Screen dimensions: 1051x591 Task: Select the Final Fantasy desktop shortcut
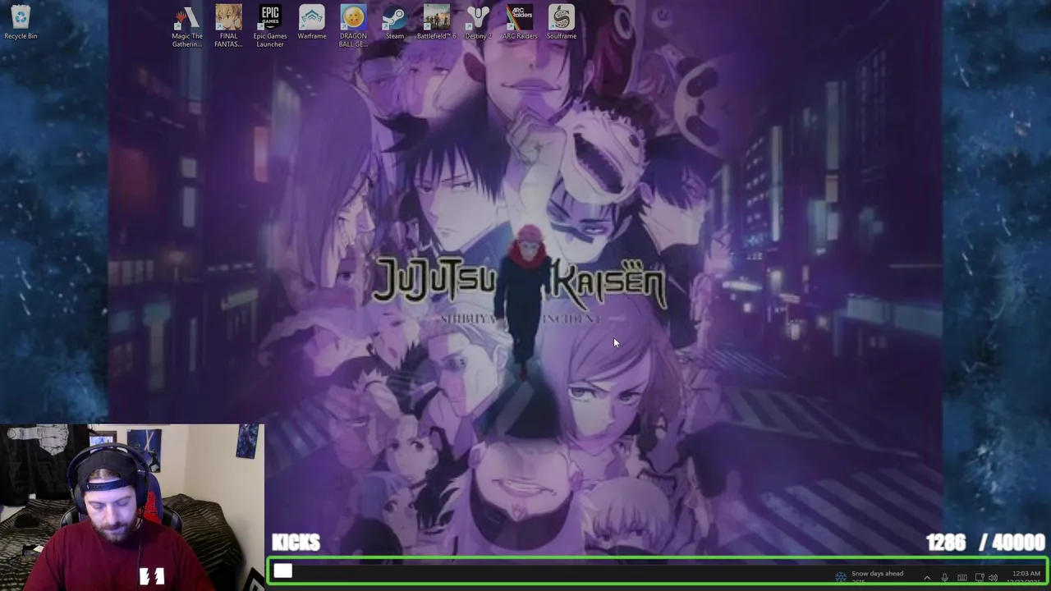228,26
